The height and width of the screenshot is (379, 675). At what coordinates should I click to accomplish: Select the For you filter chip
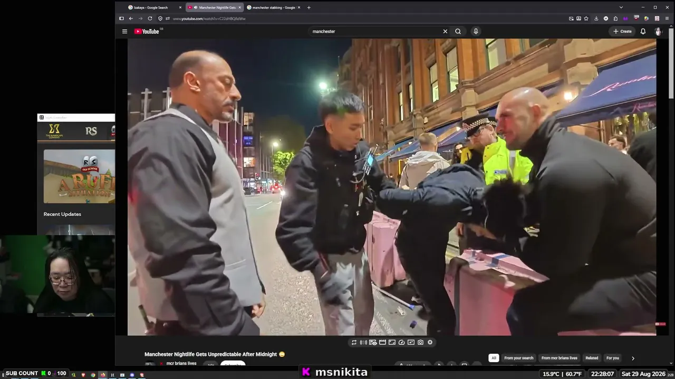[613, 358]
